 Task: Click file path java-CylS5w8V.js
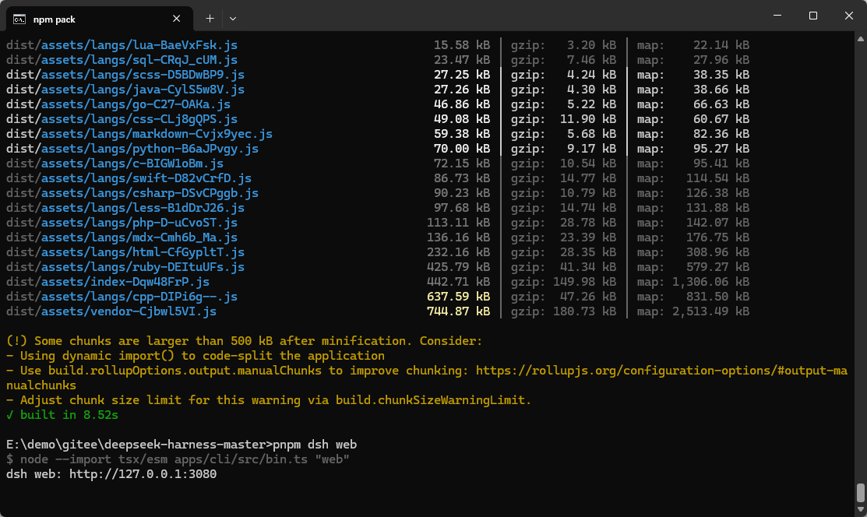125,90
